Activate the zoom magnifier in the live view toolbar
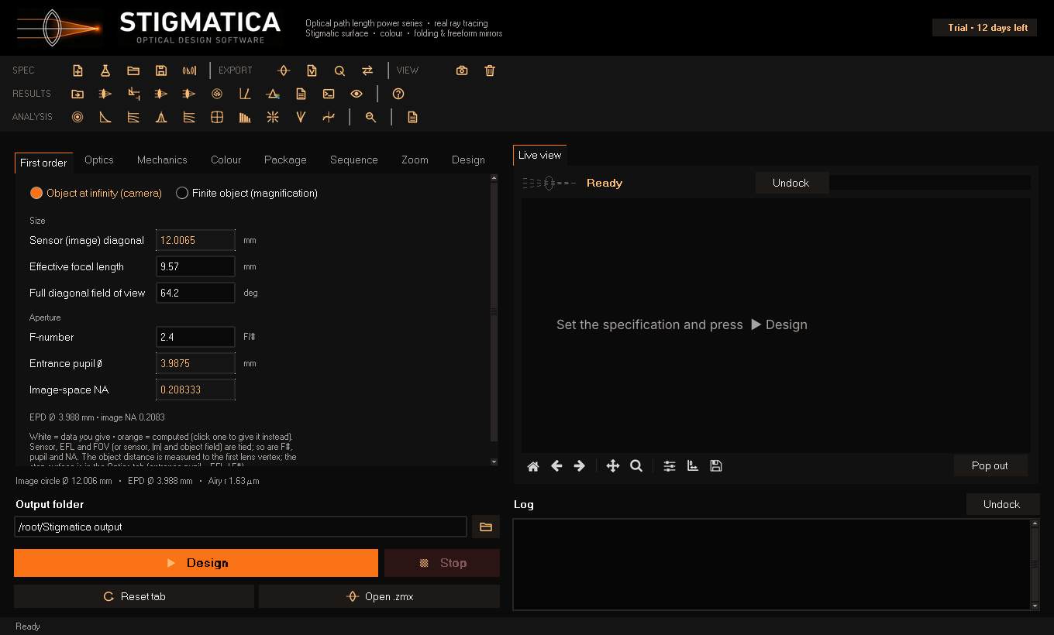This screenshot has height=635, width=1054. (x=636, y=466)
